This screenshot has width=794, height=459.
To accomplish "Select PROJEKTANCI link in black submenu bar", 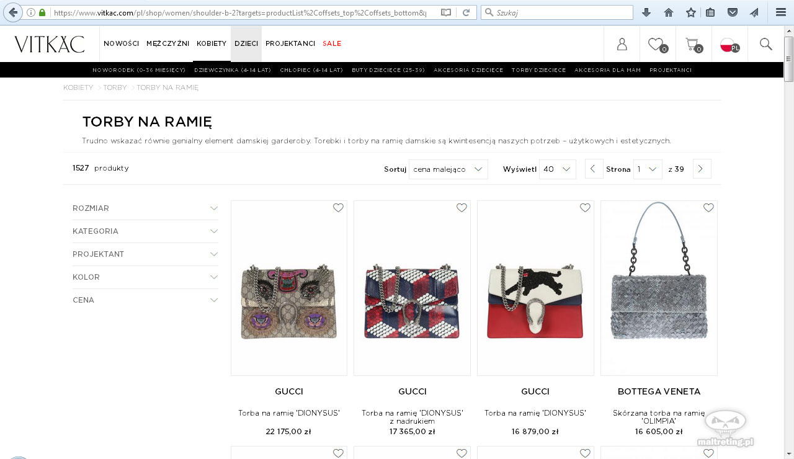I will [671, 70].
